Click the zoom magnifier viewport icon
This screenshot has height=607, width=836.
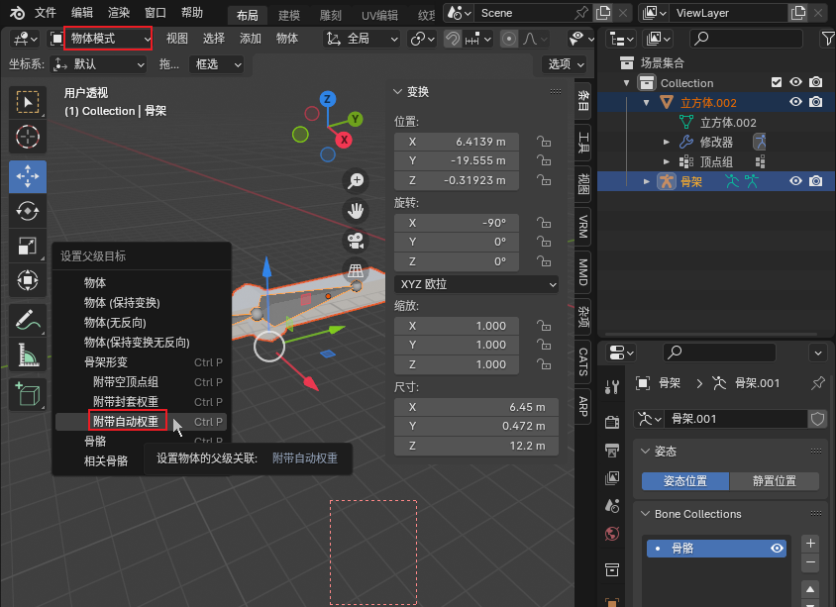point(355,180)
